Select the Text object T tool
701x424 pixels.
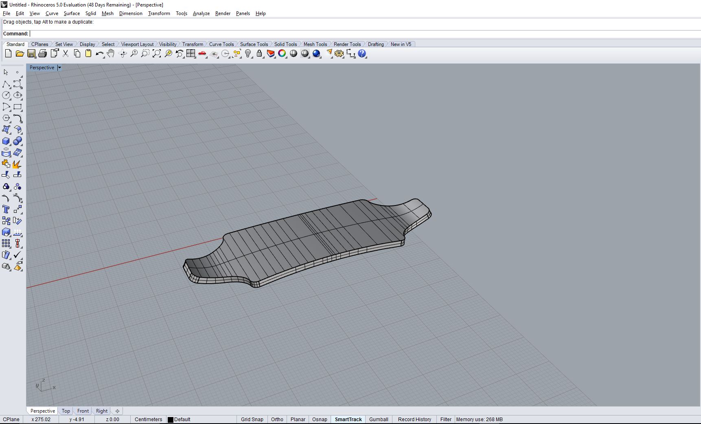6,209
